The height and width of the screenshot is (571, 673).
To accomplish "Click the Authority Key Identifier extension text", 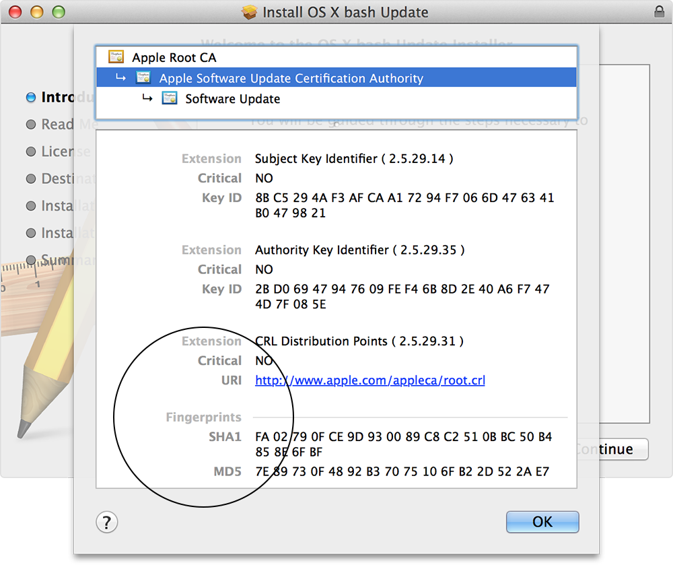I will pyautogui.click(x=359, y=250).
